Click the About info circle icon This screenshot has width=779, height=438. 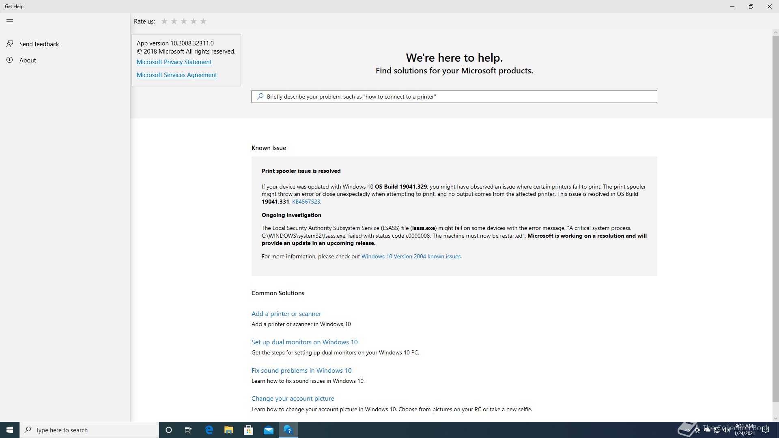pyautogui.click(x=10, y=60)
